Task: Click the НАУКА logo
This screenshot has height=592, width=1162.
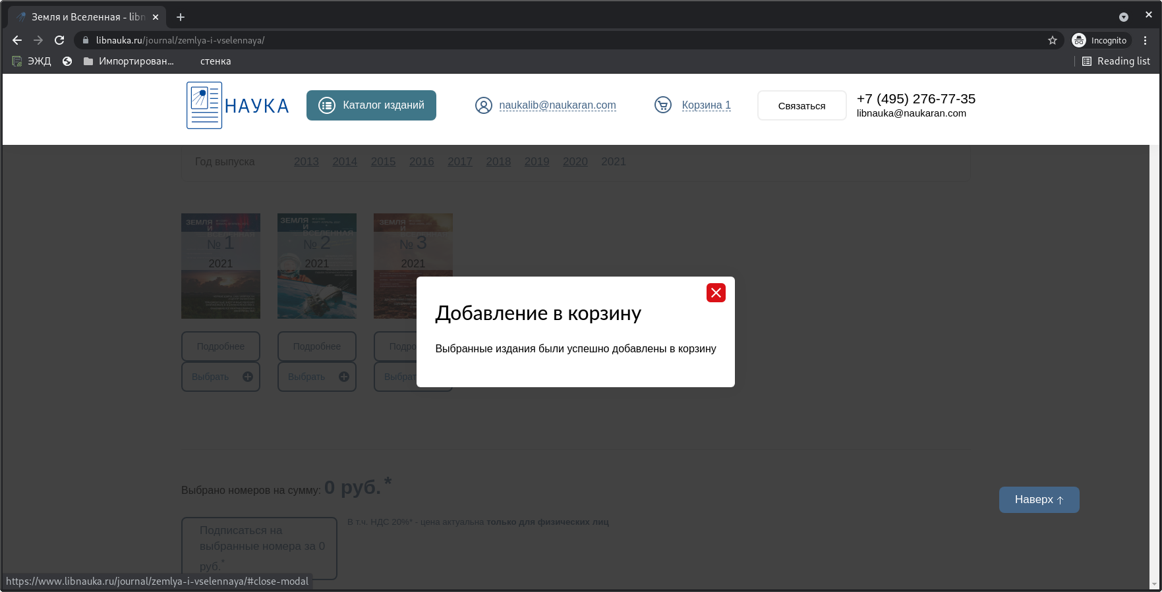Action: (238, 105)
